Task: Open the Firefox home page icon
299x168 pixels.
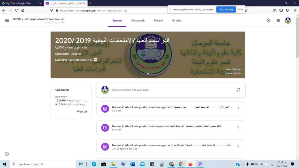Action: tap(23, 10)
